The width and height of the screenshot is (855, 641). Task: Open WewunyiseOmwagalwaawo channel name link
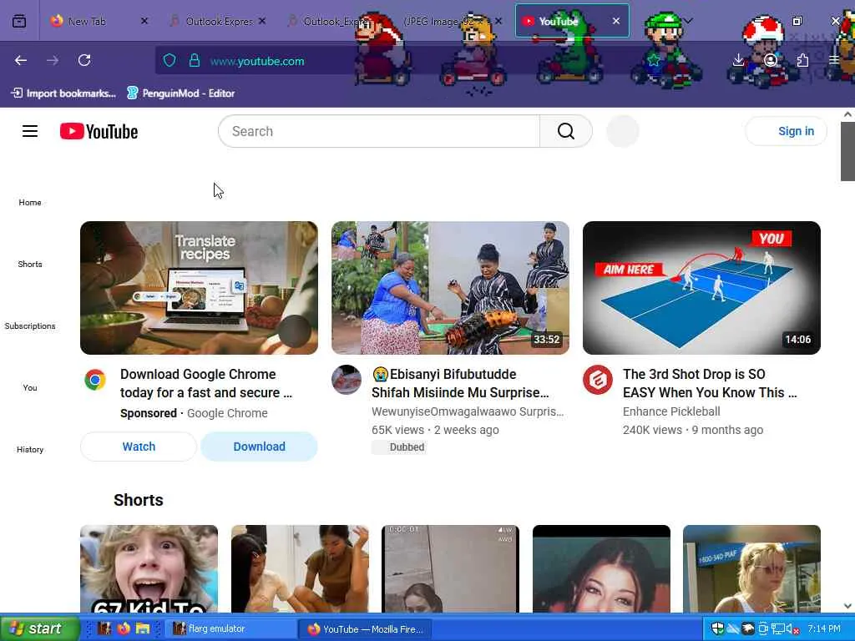point(468,411)
